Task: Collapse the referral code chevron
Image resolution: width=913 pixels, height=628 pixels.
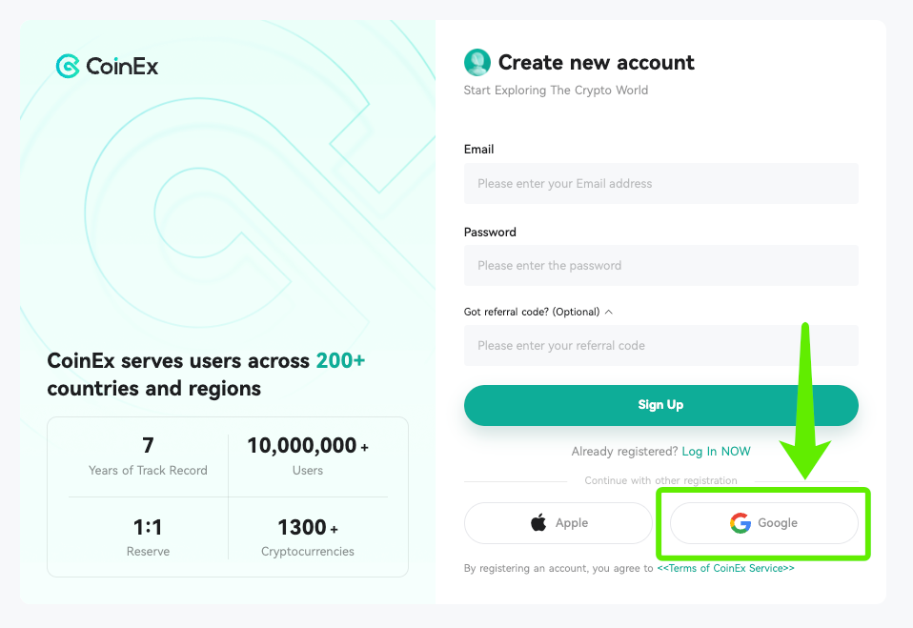Action: coord(609,312)
